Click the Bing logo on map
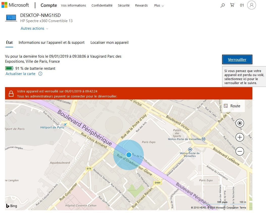The width and height of the screenshot is (266, 213). [x=12, y=206]
